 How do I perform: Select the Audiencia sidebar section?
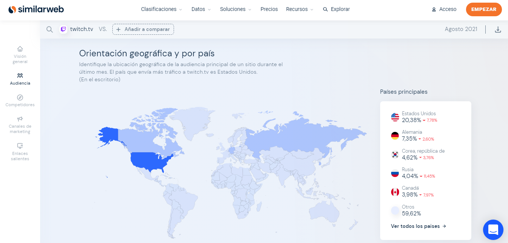tap(20, 79)
